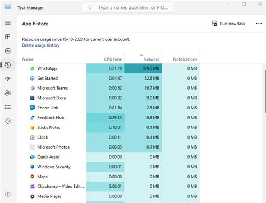The image size is (266, 203).
Task: Click the Microsoft Store icon
Action: (33, 98)
